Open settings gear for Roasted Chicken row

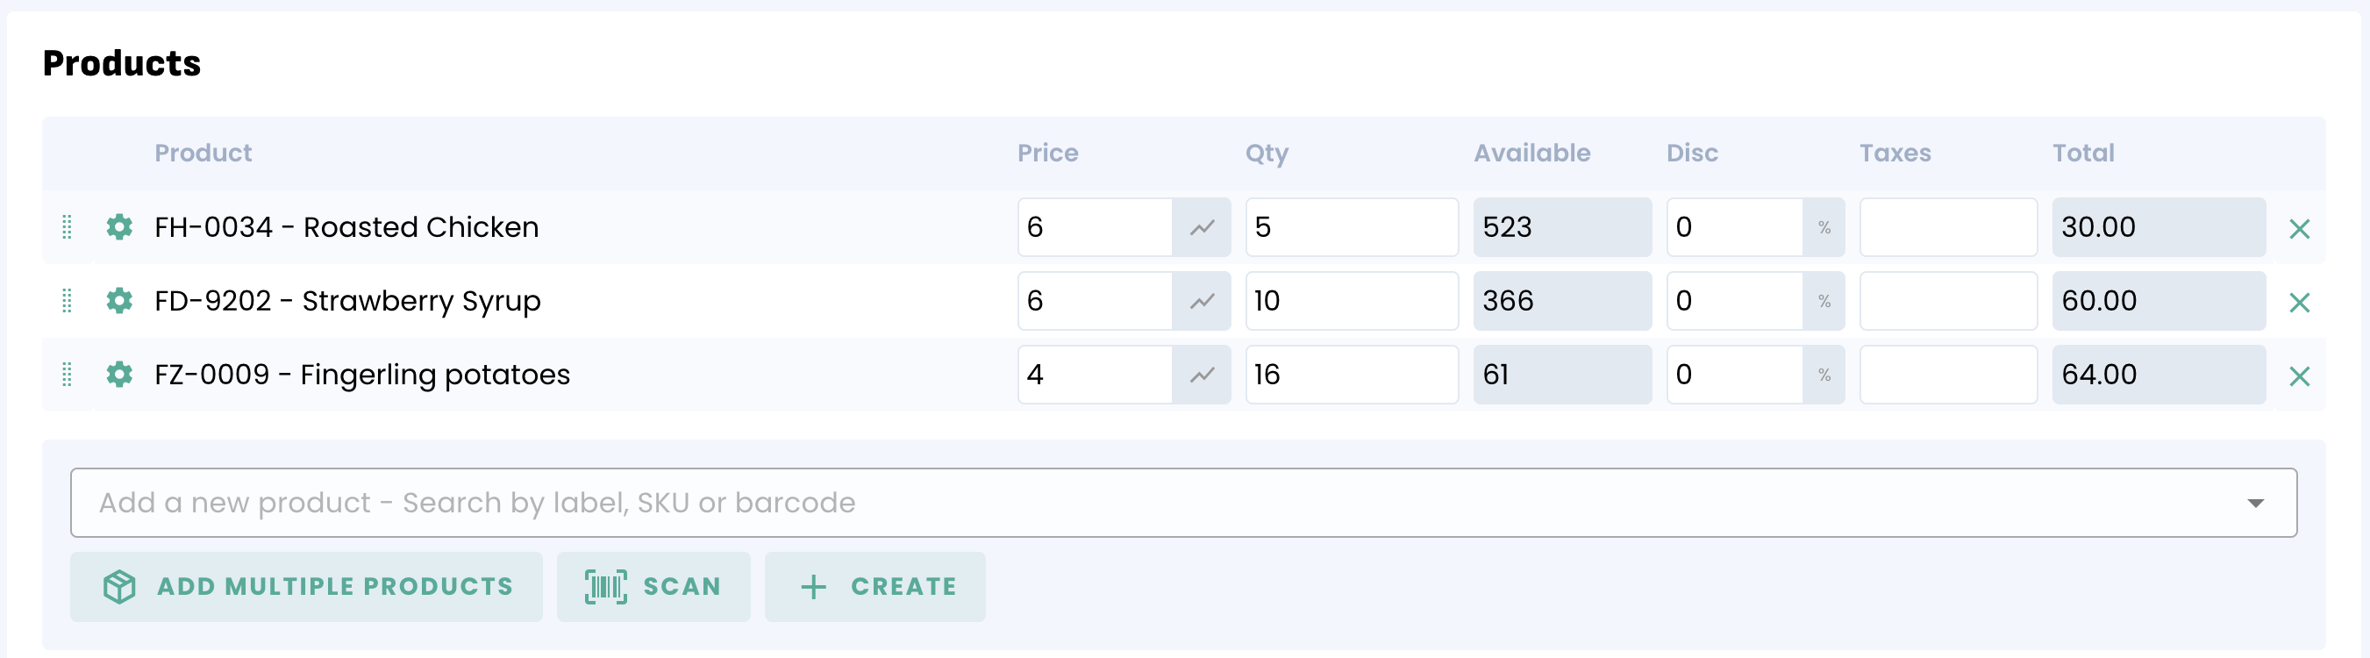point(119,226)
